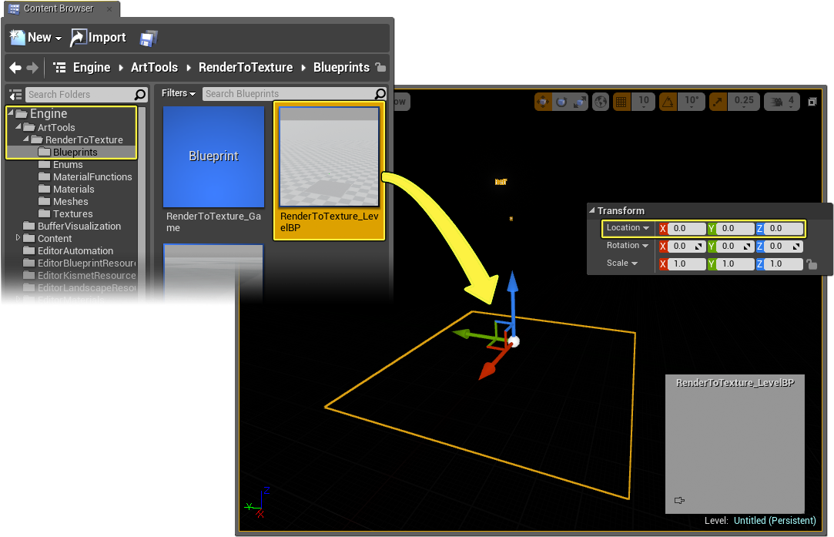Click the New asset button

tap(35, 37)
